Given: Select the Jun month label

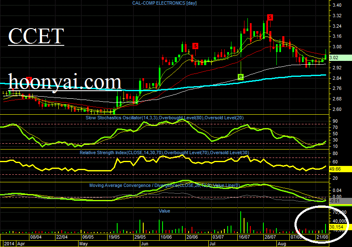Looking at the screenshot, I should (144, 244).
